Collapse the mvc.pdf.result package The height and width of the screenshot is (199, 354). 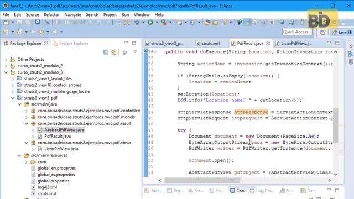tap(26, 123)
